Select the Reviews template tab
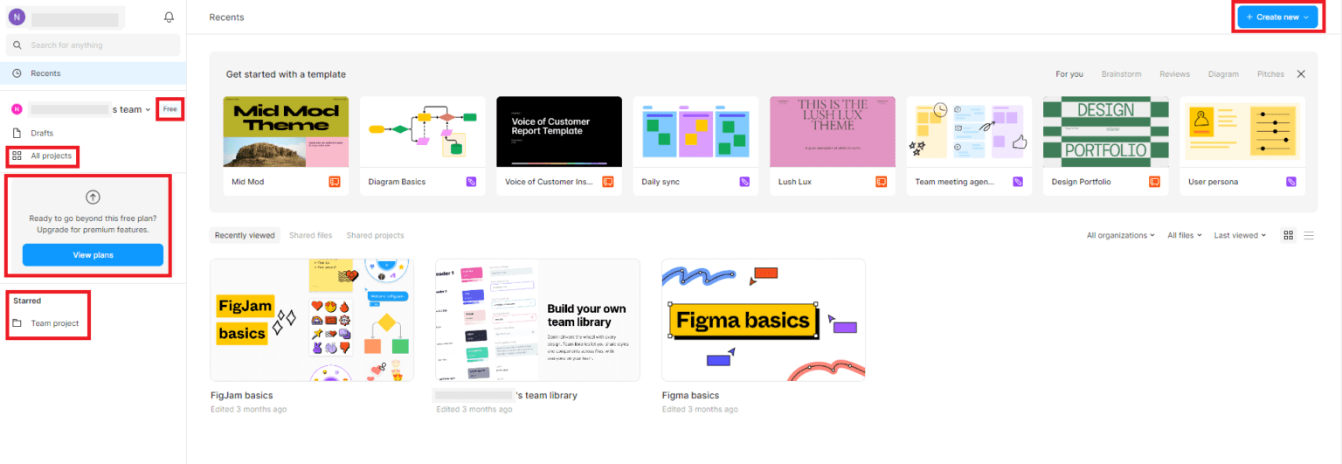Screen dimensions: 1342x464 point(1174,74)
